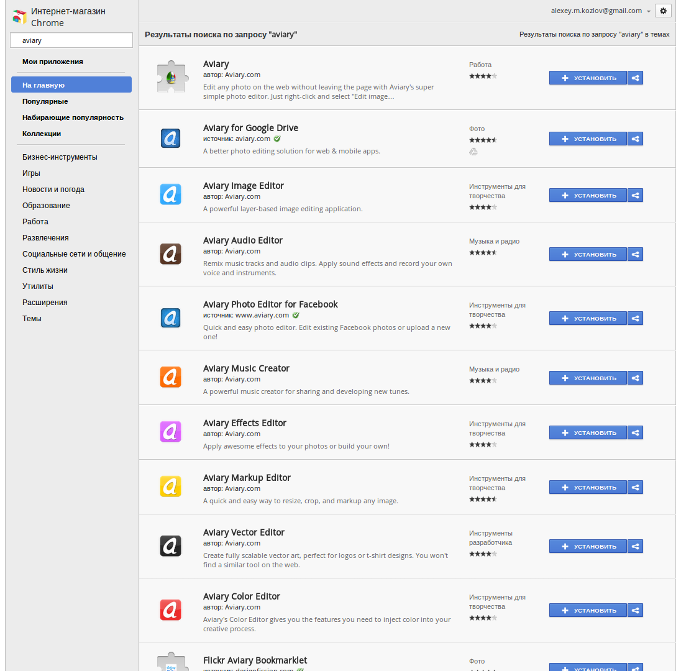Image resolution: width=681 pixels, height=671 pixels.
Task: Click the black Aviary Vector Editor icon
Action: 170,545
